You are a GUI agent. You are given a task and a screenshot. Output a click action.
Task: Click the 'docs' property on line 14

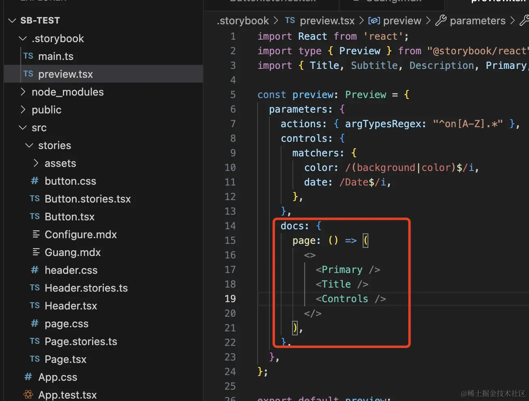coord(292,226)
